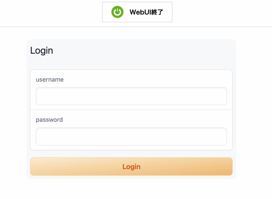Viewport: 272px width, 199px height.
Task: Click the Login heading title
Action: point(42,51)
